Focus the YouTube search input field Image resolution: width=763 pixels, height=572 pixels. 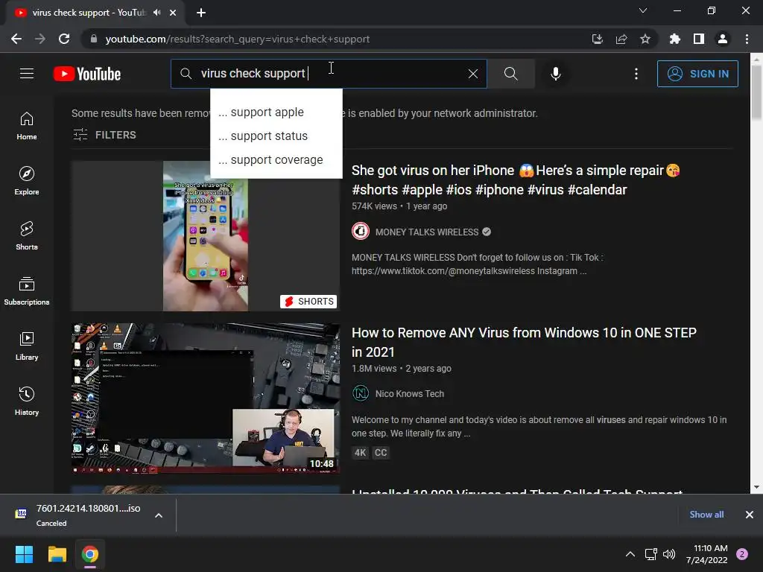click(329, 74)
